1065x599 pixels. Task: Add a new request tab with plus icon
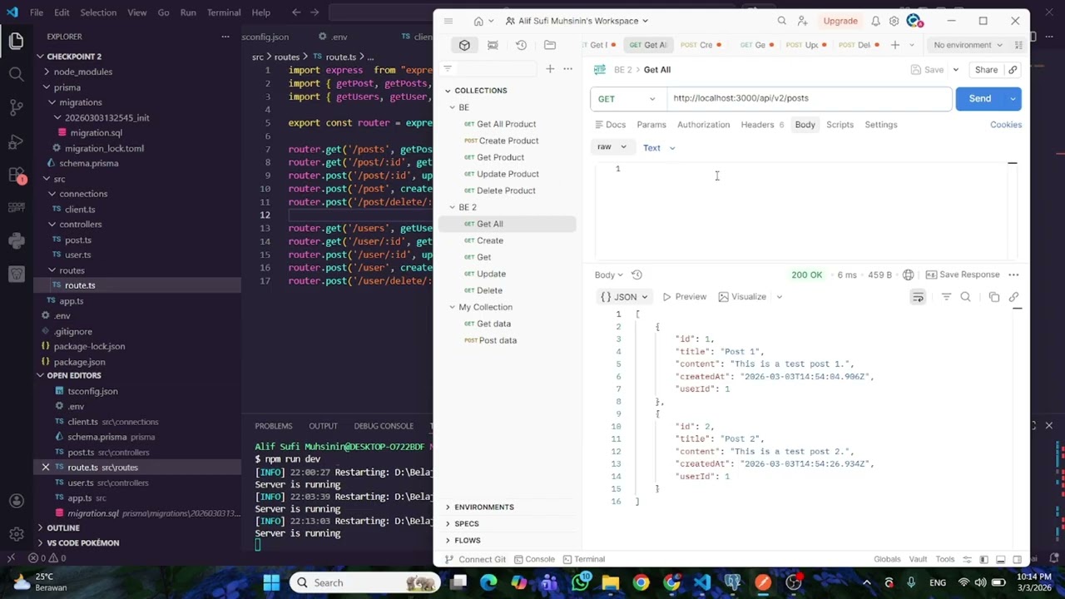click(895, 45)
